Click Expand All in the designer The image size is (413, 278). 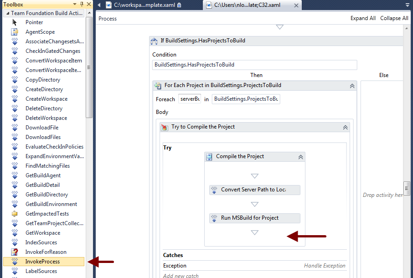363,18
